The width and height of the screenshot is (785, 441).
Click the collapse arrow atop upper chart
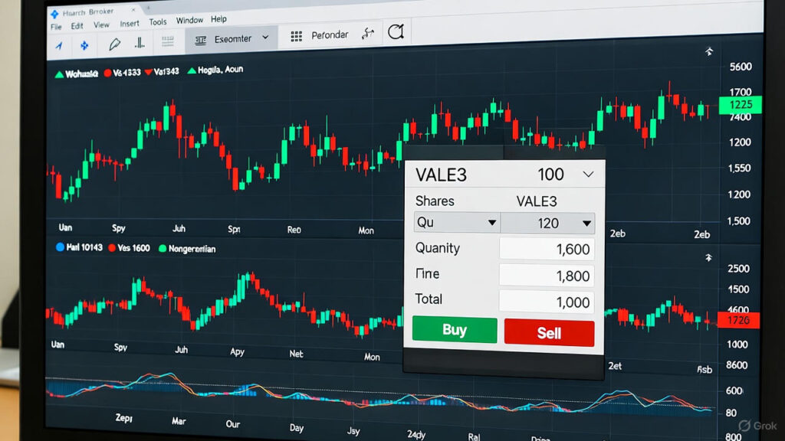click(708, 52)
